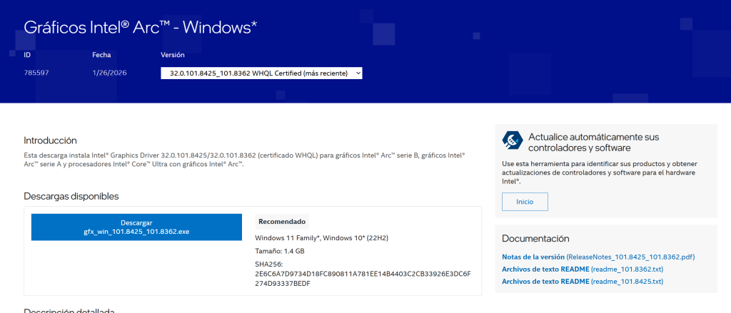This screenshot has height=313, width=731.
Task: Click the dropdown arrow on version selector
Action: click(358, 73)
